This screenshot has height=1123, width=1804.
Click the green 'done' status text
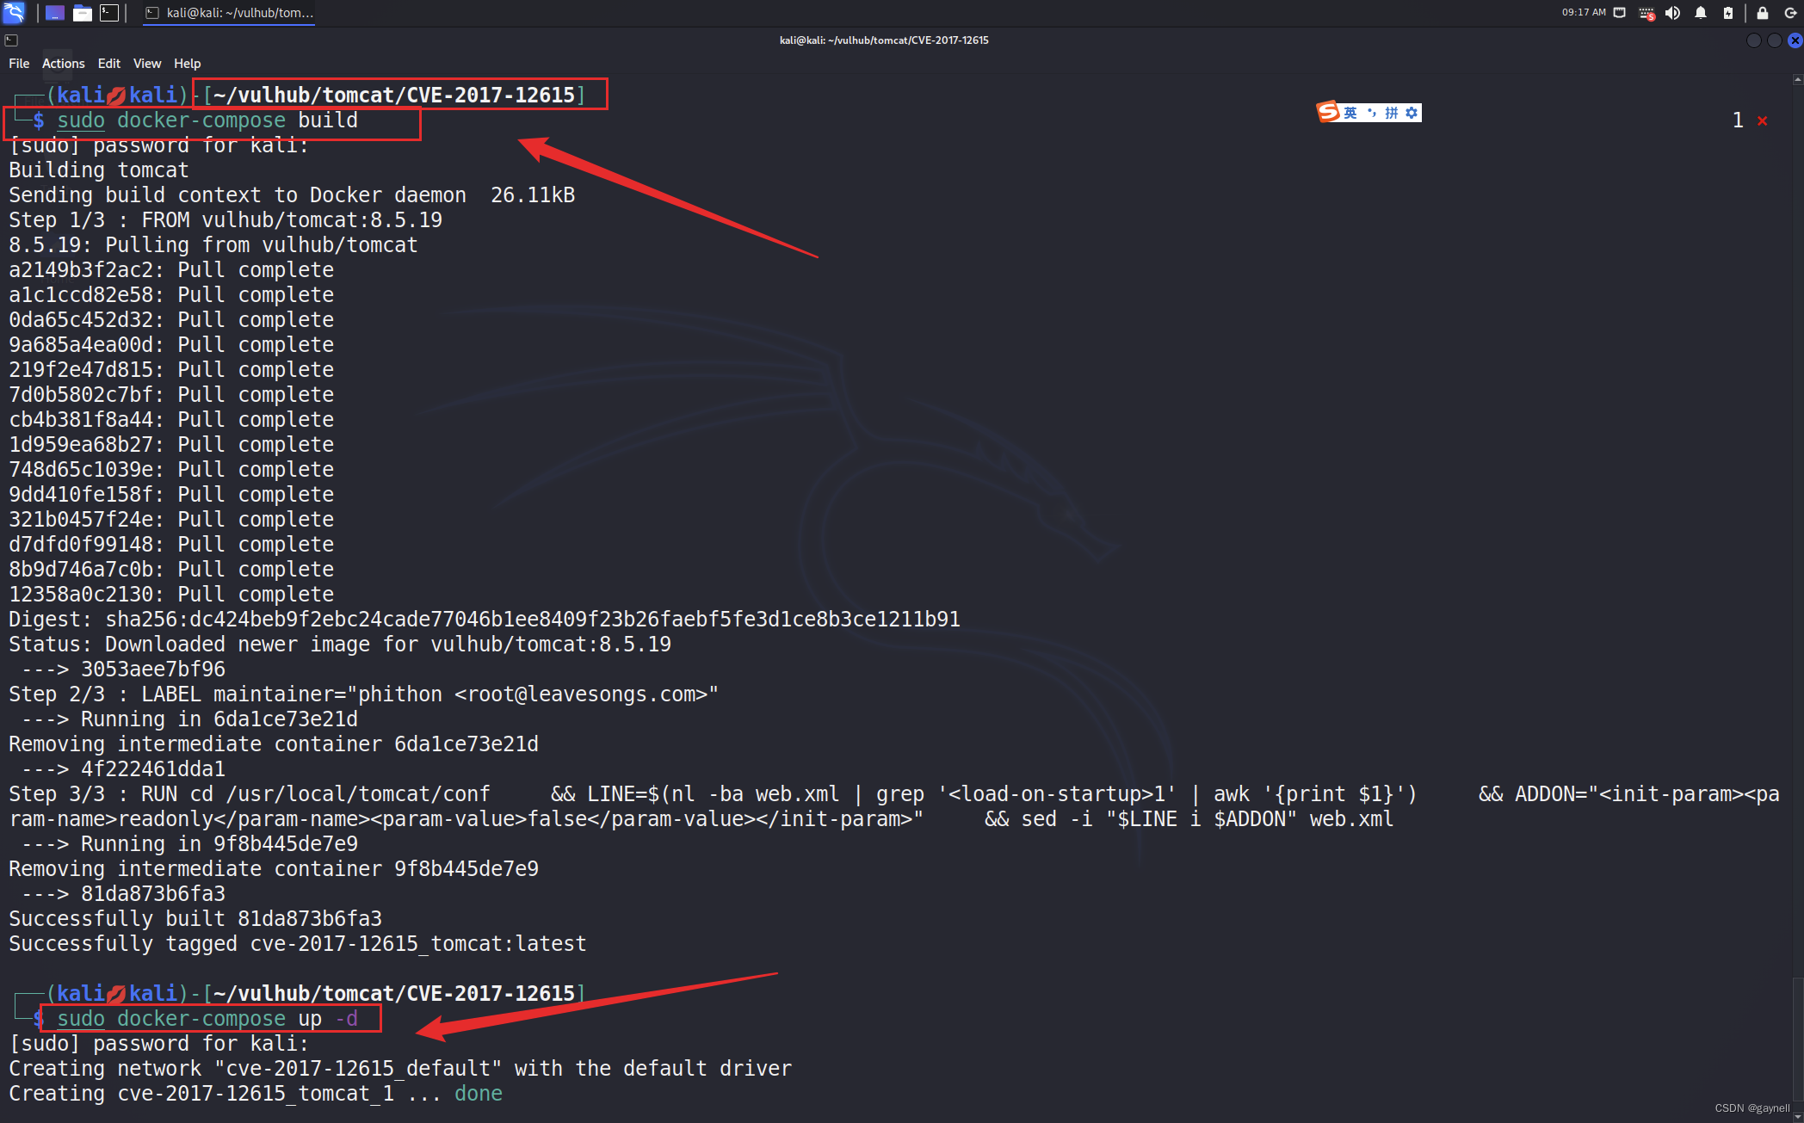(x=479, y=1094)
